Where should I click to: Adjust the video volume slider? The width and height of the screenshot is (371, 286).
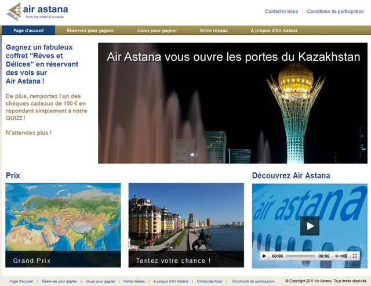point(343,256)
